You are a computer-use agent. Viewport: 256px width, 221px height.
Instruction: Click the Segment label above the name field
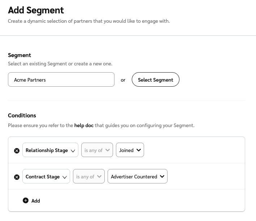(19, 55)
